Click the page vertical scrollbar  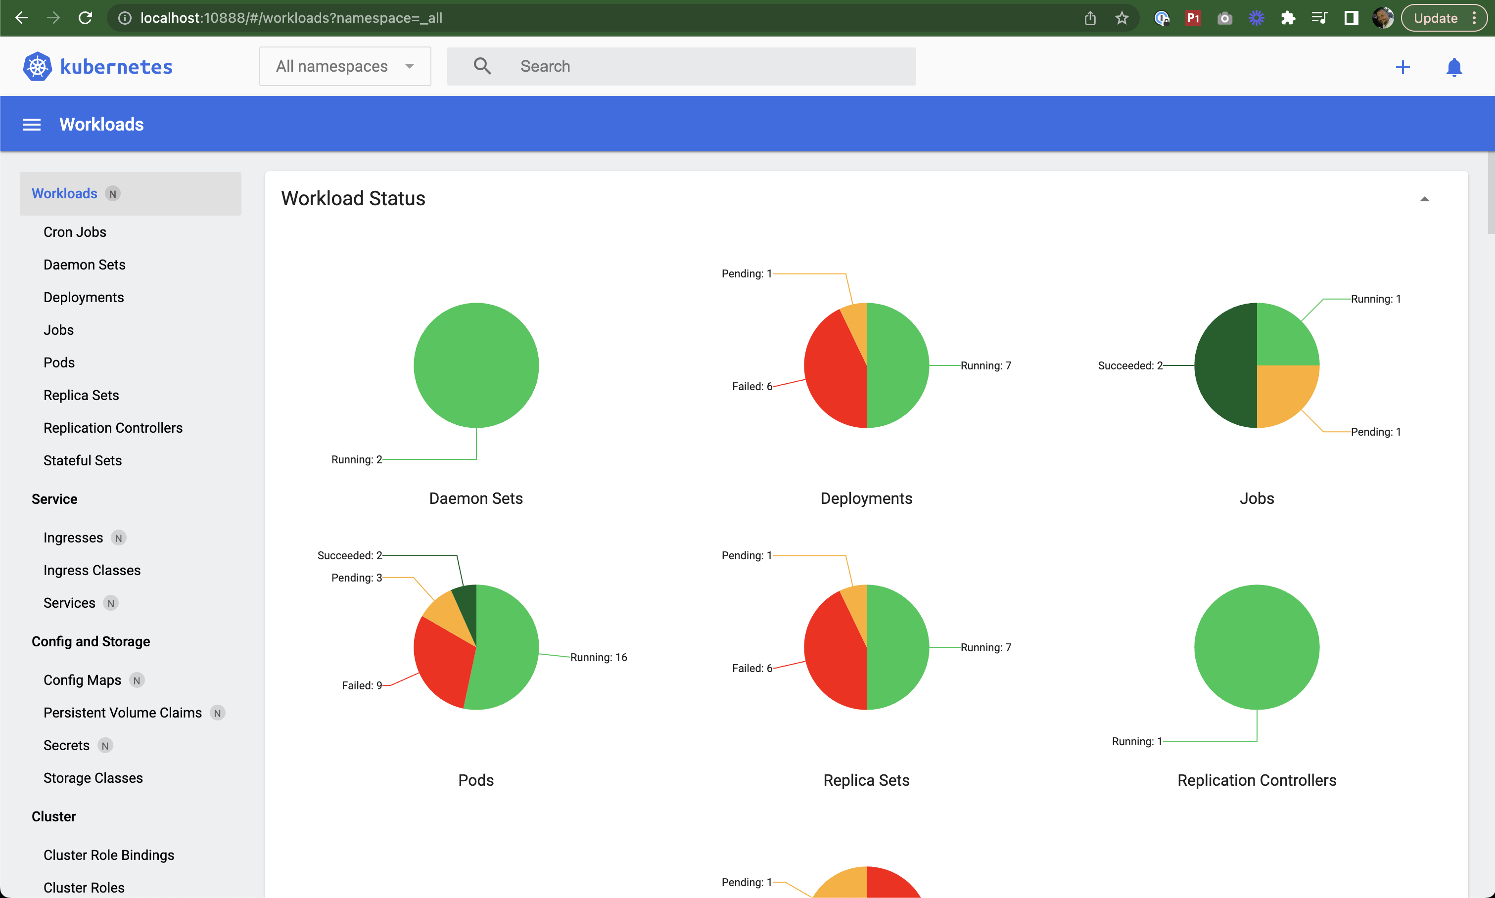1491,192
